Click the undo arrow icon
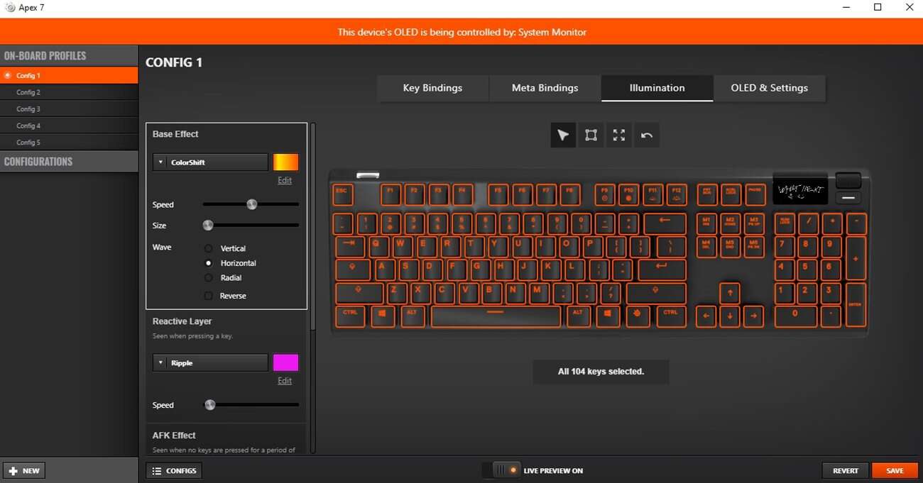 click(647, 135)
